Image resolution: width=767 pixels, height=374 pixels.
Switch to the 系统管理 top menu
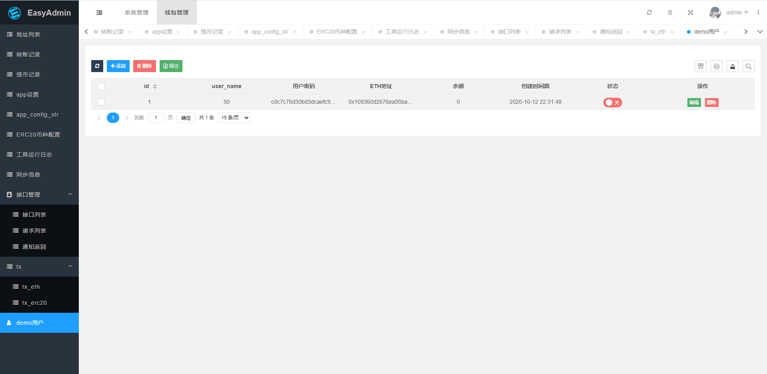pyautogui.click(x=136, y=13)
